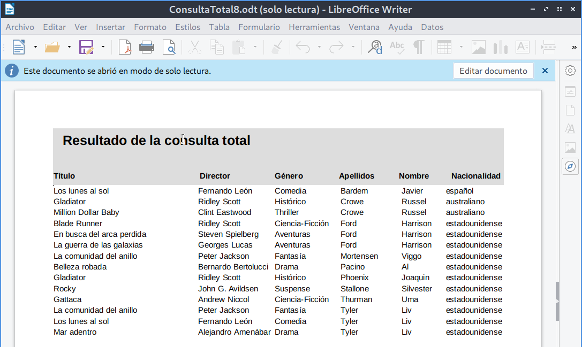Open the Tabla menu
582x347 pixels.
click(219, 27)
